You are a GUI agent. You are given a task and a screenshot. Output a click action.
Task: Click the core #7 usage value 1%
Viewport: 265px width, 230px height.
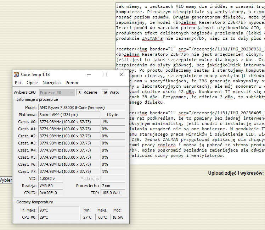tap(113, 171)
